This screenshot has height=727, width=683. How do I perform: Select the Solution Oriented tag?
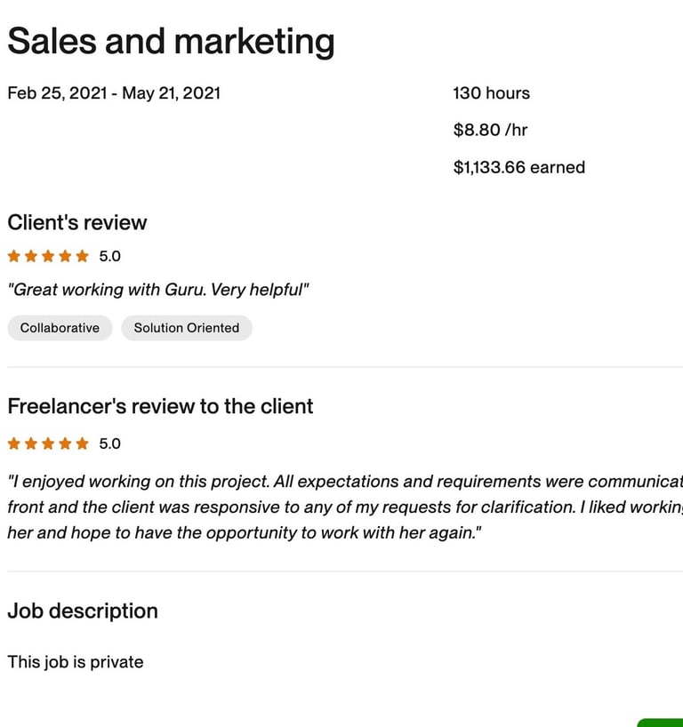tap(187, 328)
